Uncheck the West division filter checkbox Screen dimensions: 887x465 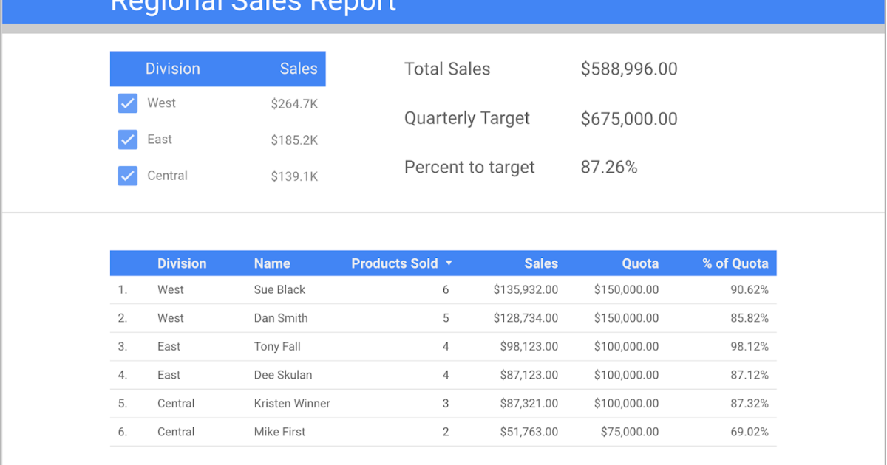pos(127,103)
